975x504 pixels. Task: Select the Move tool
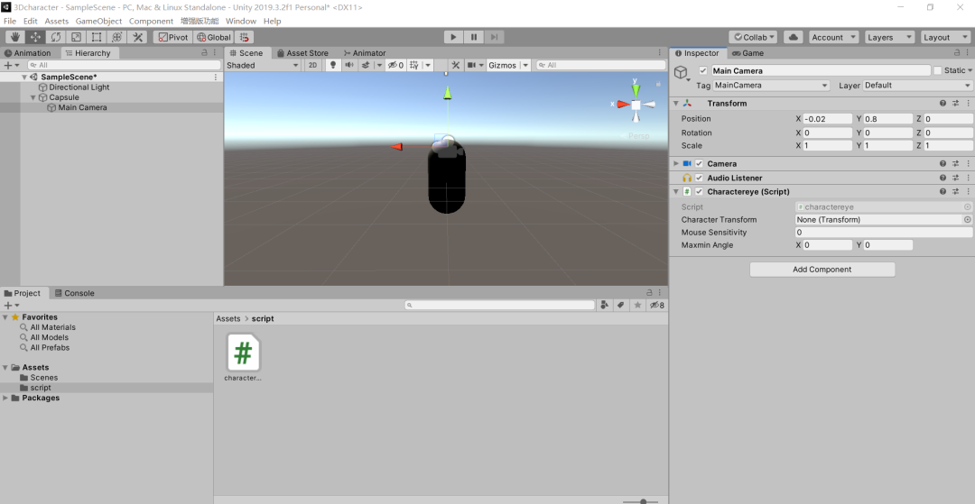pyautogui.click(x=35, y=37)
